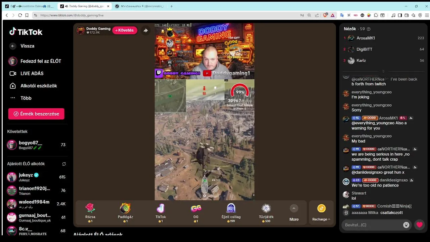Click the address bar URL
Viewport: 430px width, 242px height.
pyautogui.click(x=72, y=15)
